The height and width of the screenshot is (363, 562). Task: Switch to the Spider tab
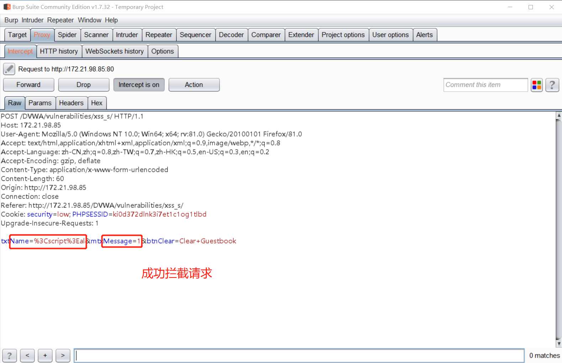coord(67,35)
